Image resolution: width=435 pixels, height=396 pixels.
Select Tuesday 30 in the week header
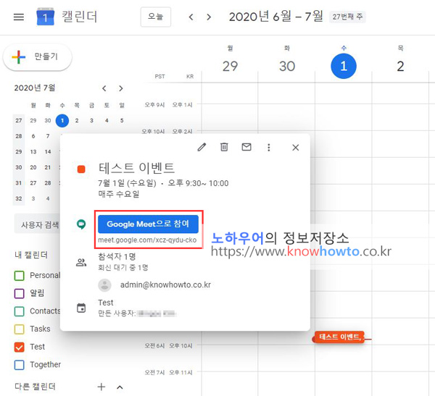pyautogui.click(x=287, y=67)
